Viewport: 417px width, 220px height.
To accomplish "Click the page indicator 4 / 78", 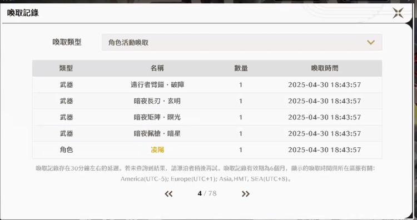I will click(207, 193).
